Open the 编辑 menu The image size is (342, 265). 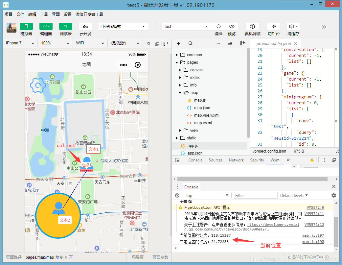click(32, 14)
